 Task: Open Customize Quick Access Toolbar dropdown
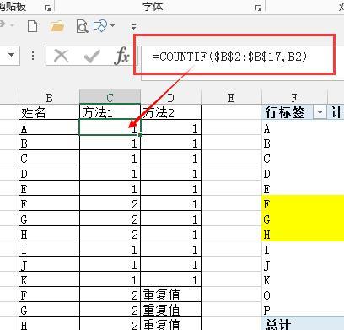point(134,27)
